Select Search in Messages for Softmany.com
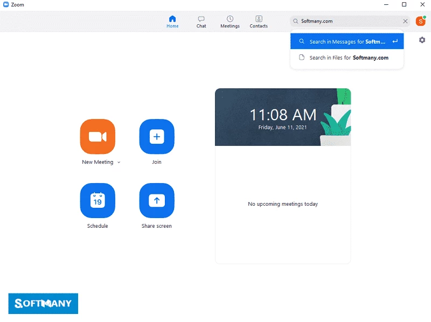Viewport: 431px width, 322px height. [347, 41]
